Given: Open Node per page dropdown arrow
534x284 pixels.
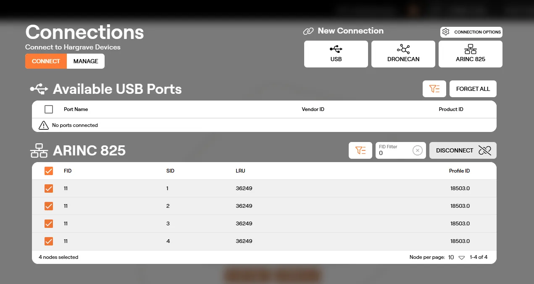Looking at the screenshot, I should click(x=461, y=258).
